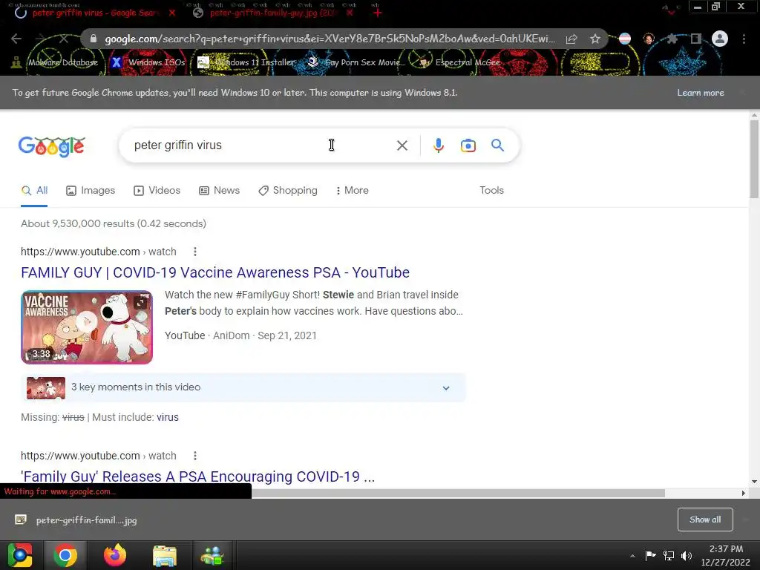
Task: Click the share page icon in address bar
Action: pos(571,39)
